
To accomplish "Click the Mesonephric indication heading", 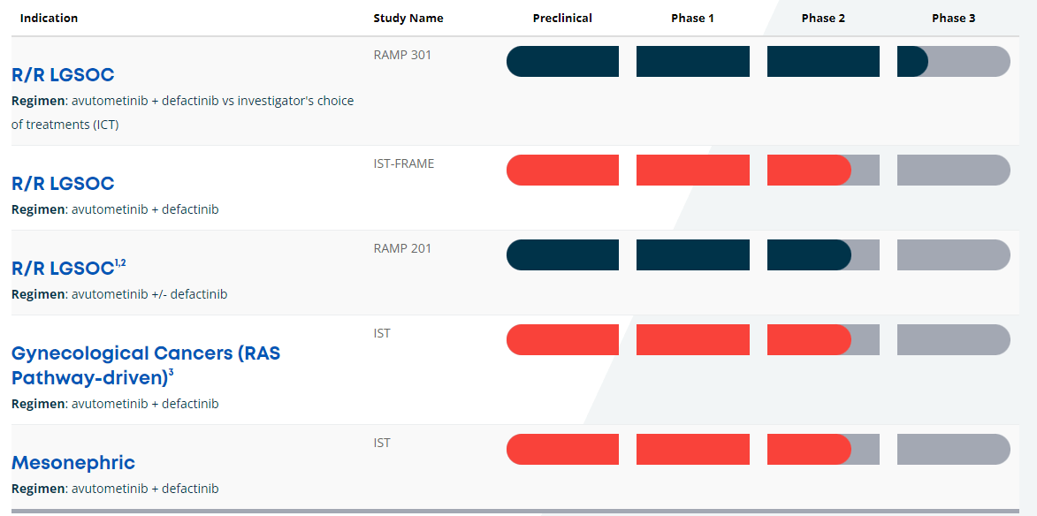I will click(x=73, y=463).
